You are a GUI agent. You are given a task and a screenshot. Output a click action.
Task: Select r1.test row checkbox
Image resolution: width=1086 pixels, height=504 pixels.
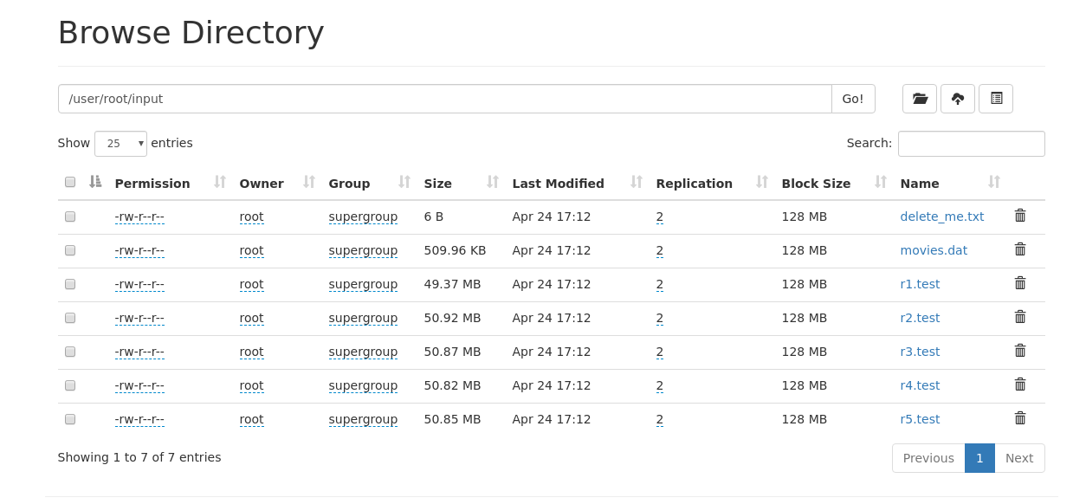pos(70,284)
